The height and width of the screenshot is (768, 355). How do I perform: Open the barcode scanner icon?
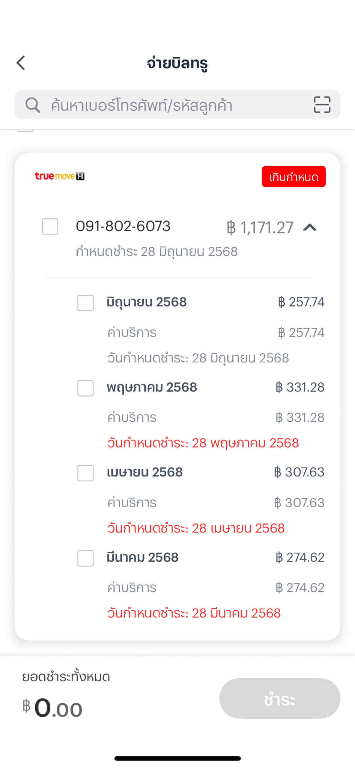coord(322,105)
